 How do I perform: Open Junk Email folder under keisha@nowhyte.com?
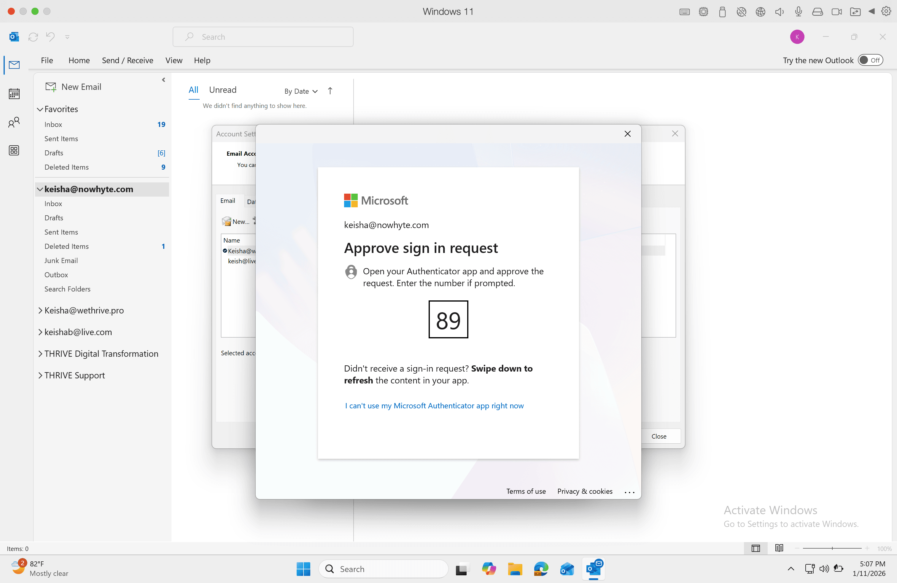tap(61, 260)
